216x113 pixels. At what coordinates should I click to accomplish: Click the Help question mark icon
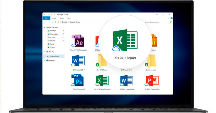[x=171, y=18]
